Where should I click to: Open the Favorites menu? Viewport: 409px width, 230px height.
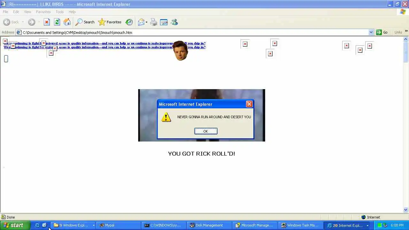[43, 12]
